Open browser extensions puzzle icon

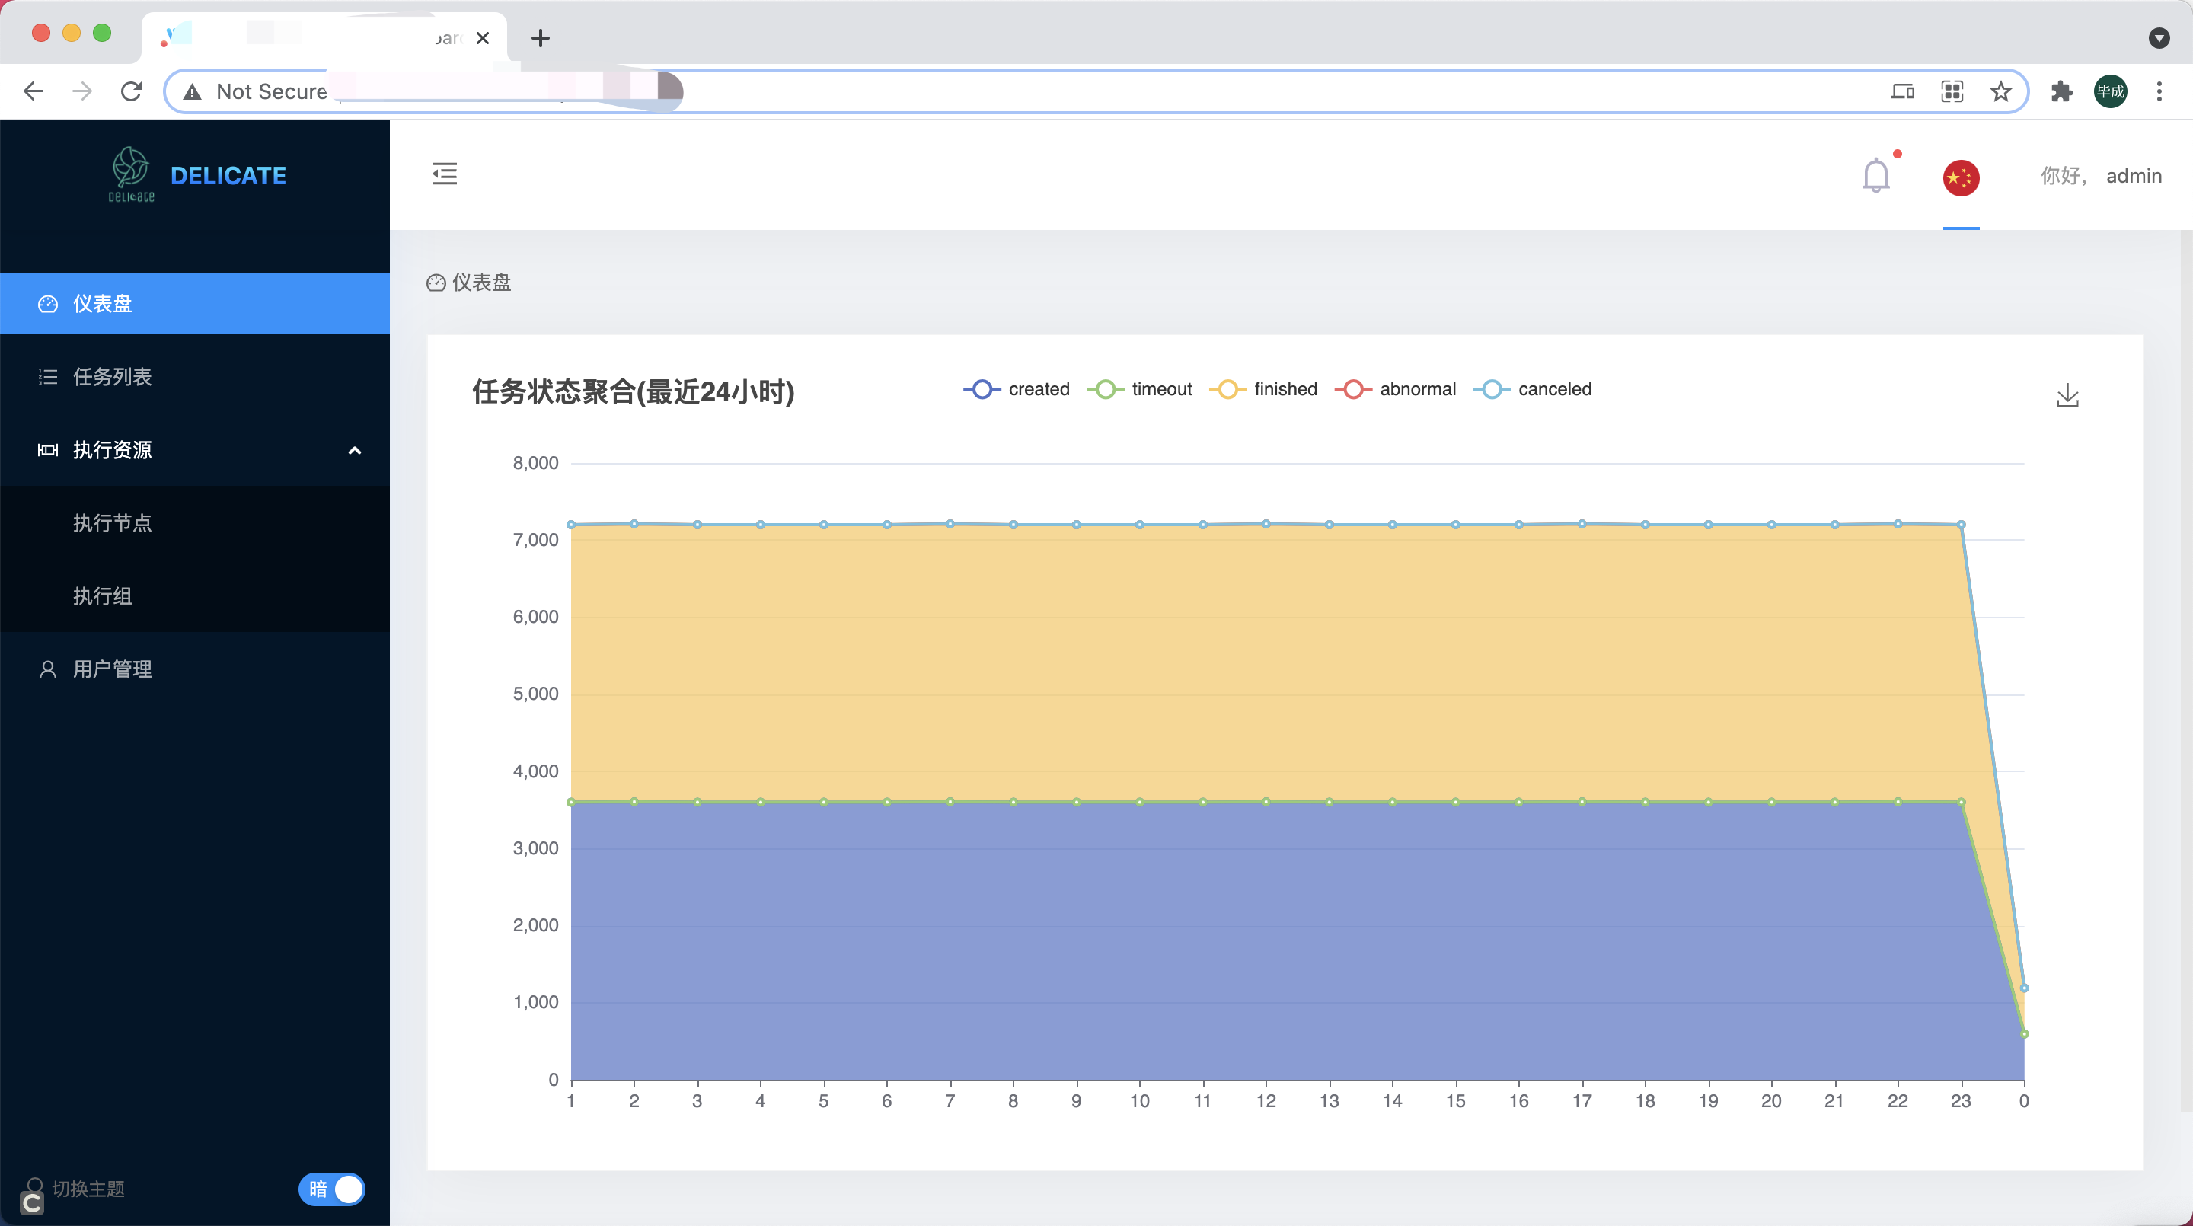pyautogui.click(x=2061, y=92)
